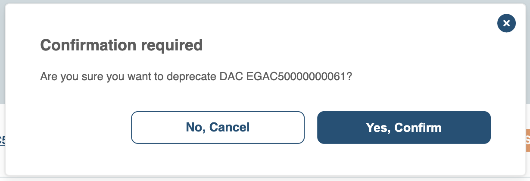The image size is (530, 181).
Task: Cancel the DAC deprecation request
Action: (218, 127)
